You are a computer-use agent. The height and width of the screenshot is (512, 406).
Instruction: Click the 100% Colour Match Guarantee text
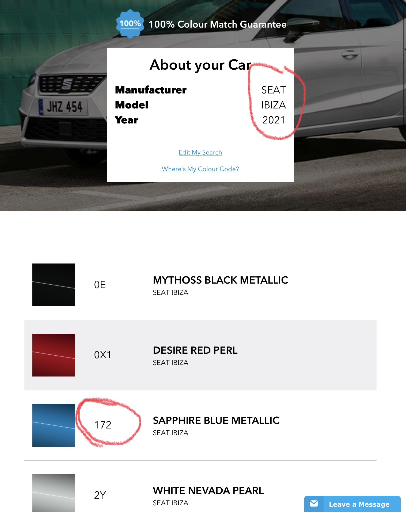[217, 24]
